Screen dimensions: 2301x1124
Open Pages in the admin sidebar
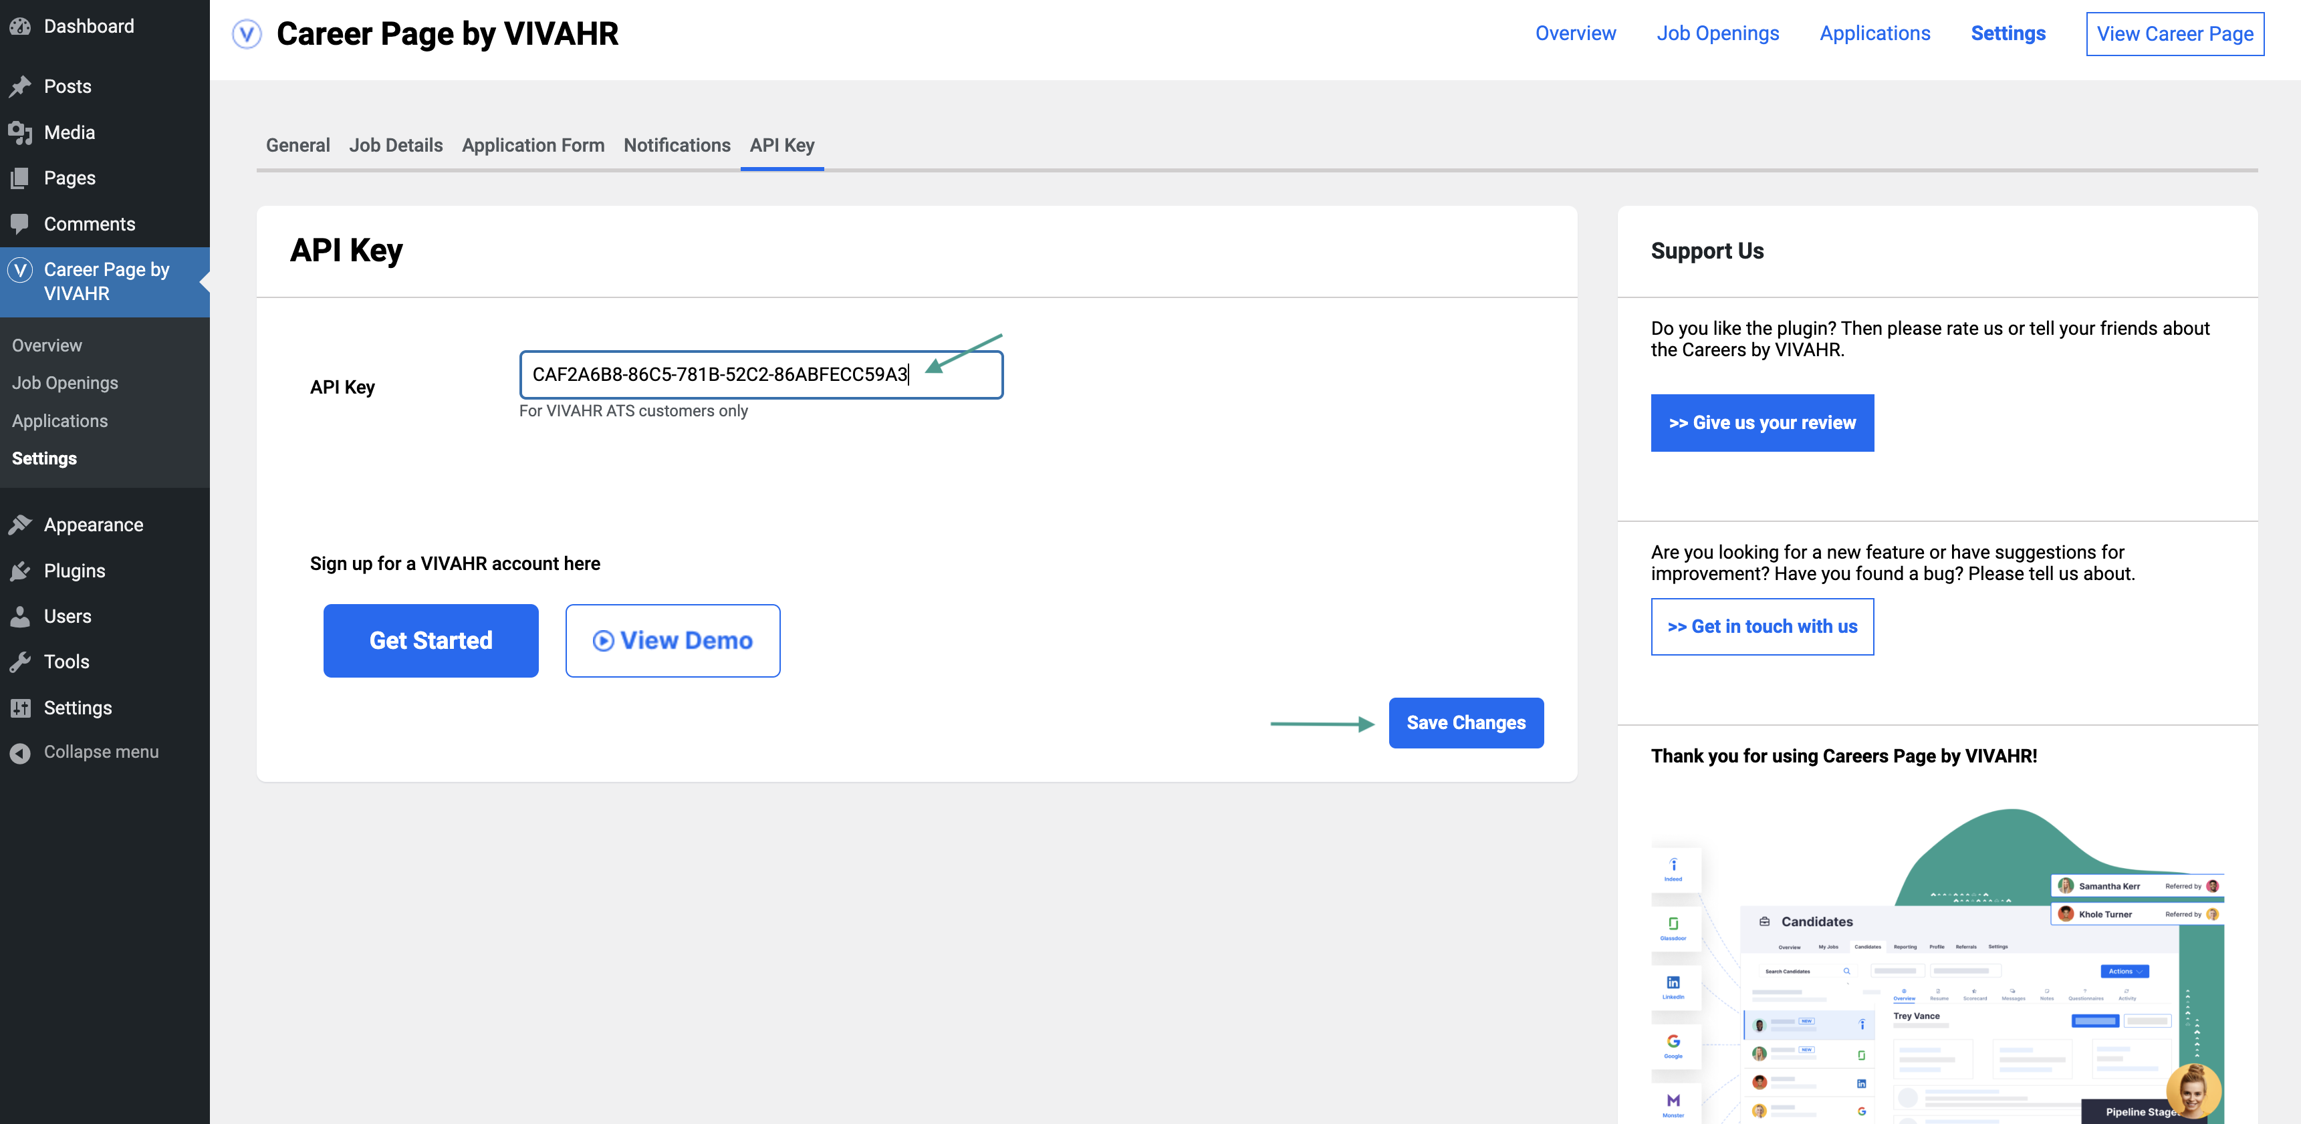[x=70, y=178]
